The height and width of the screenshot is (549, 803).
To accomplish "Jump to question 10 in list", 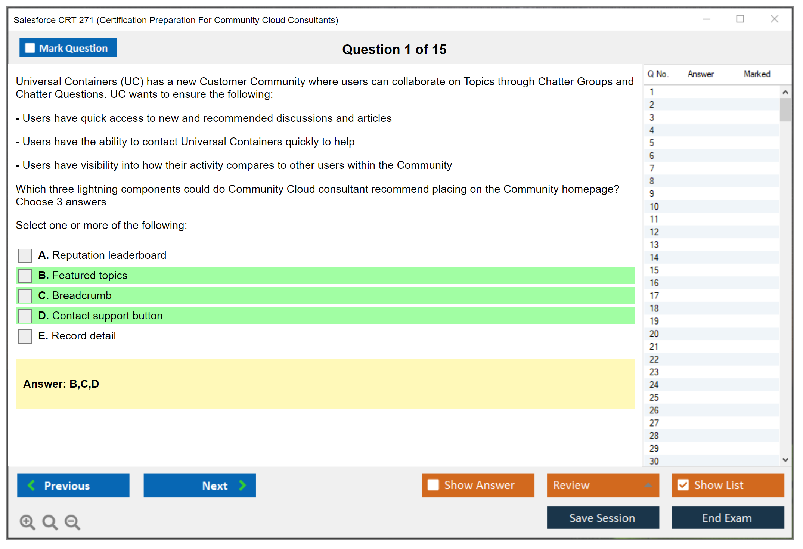I will point(654,207).
